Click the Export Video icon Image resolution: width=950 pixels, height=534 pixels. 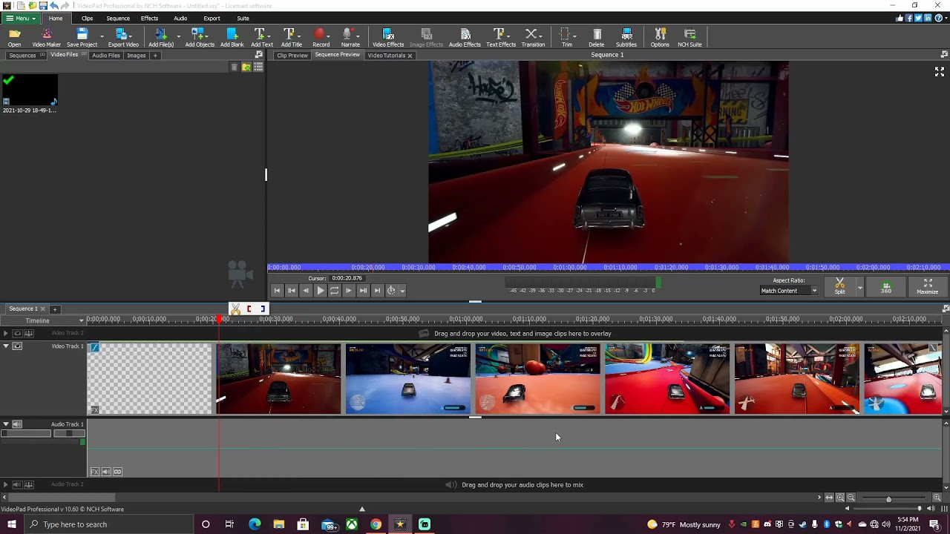click(123, 38)
